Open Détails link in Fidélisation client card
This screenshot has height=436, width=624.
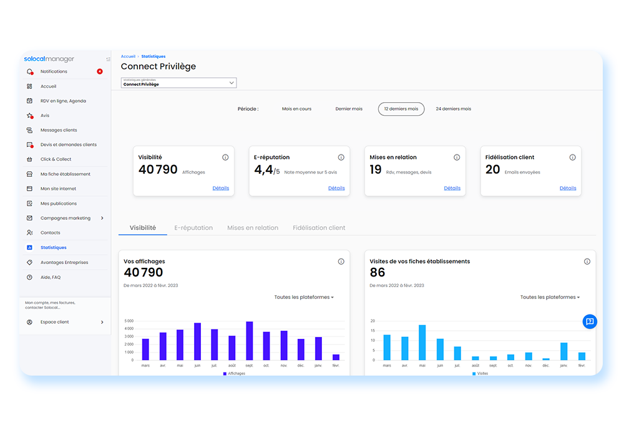coord(567,188)
